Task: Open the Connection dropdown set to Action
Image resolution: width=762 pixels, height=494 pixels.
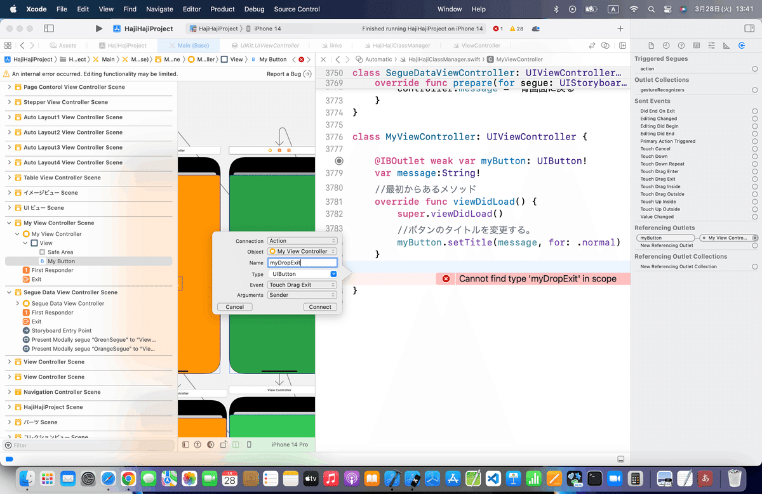Action: click(302, 241)
